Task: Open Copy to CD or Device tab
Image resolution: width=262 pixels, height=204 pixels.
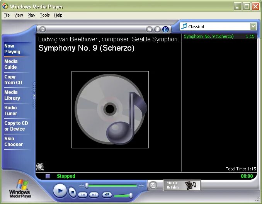Action: (16, 126)
